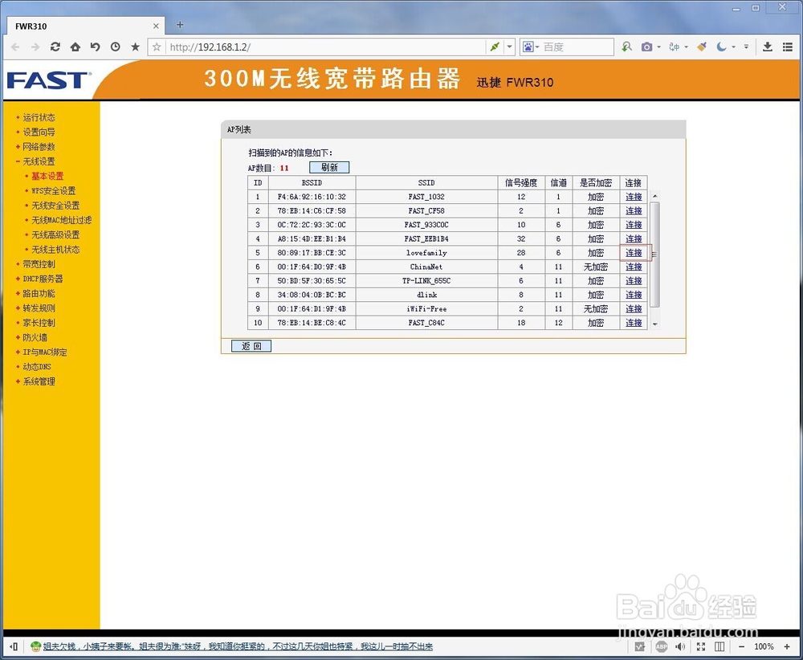Open the camera icon dropdown arrow
The image size is (803, 660).
click(x=658, y=47)
